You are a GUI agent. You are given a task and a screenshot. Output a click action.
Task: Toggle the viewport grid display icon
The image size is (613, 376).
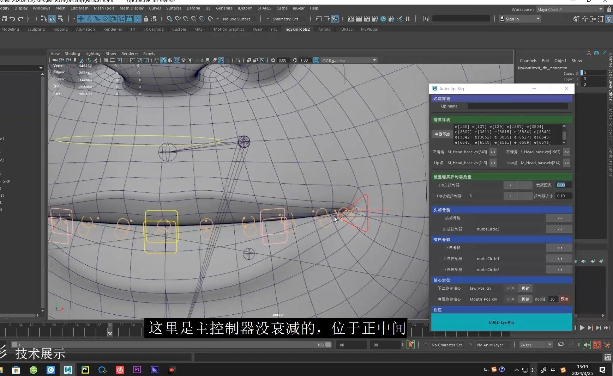pyautogui.click(x=106, y=60)
